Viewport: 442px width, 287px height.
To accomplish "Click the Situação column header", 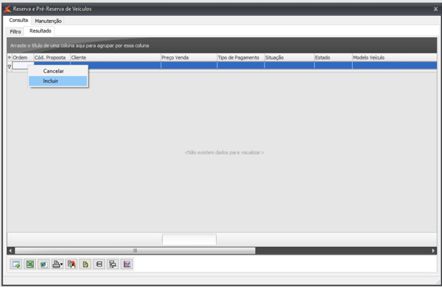I will [x=289, y=57].
